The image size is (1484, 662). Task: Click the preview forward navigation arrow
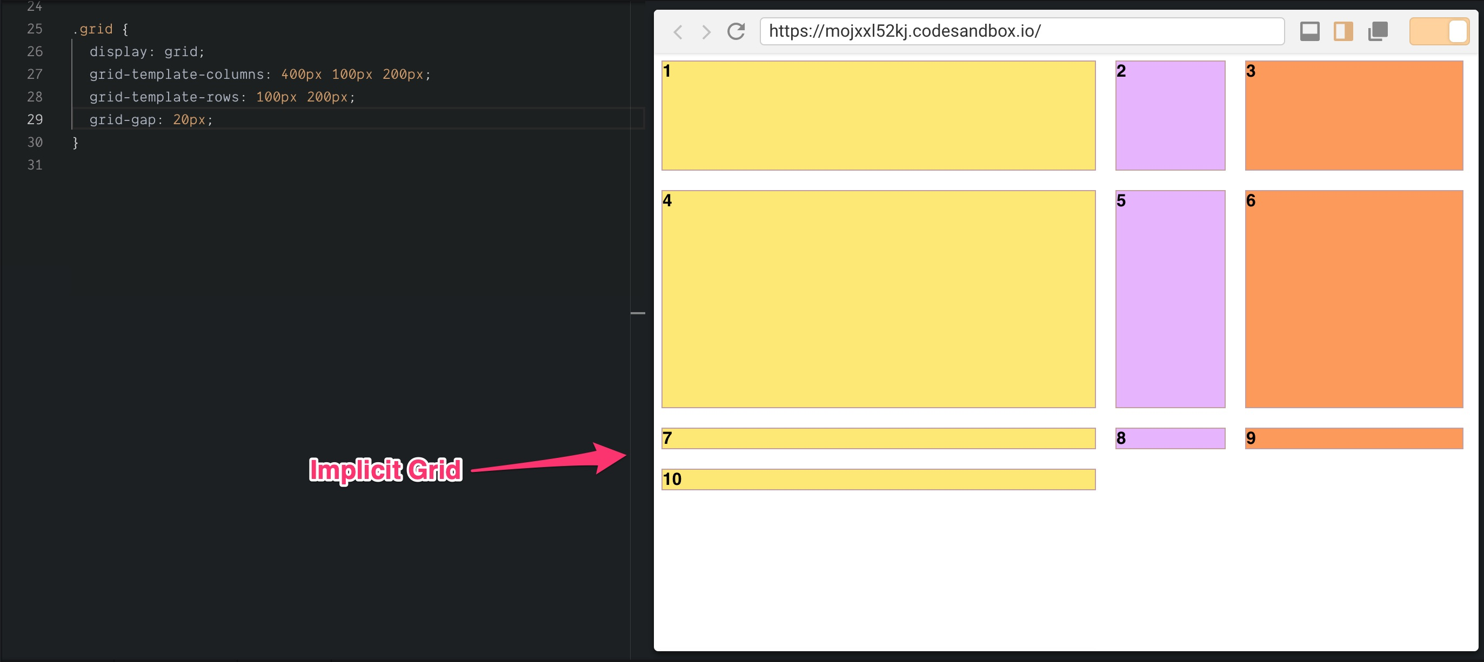[706, 32]
